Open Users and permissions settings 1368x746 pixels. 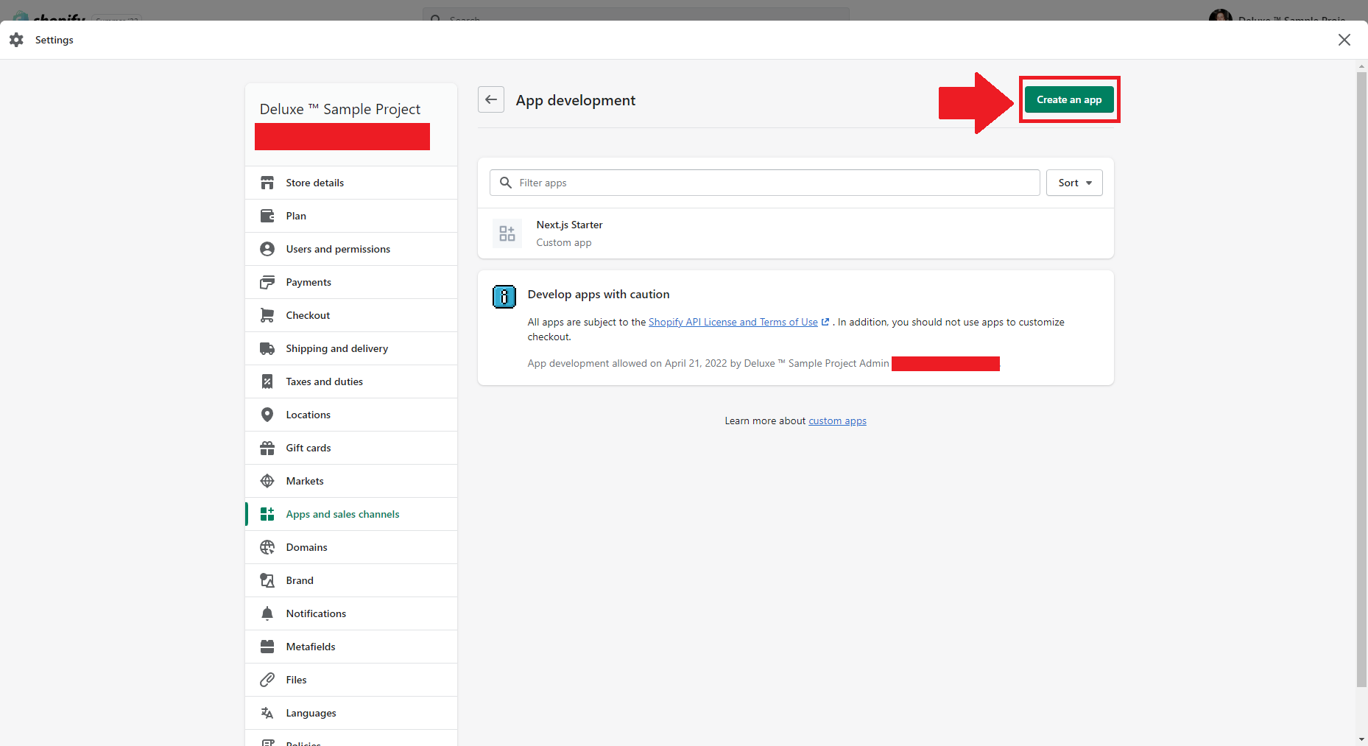point(351,249)
